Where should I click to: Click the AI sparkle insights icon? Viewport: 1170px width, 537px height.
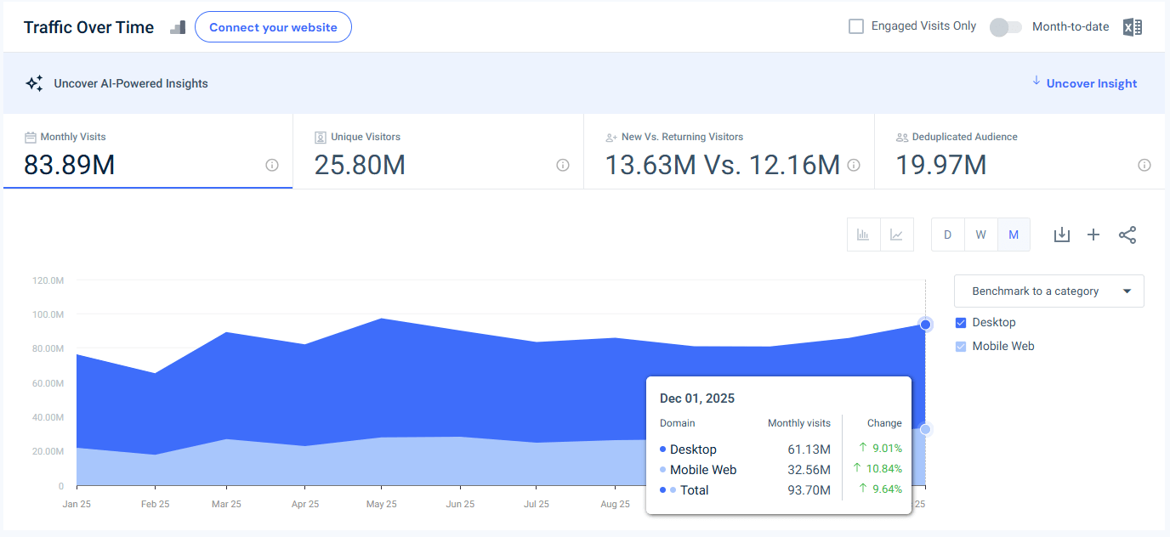pyautogui.click(x=34, y=82)
